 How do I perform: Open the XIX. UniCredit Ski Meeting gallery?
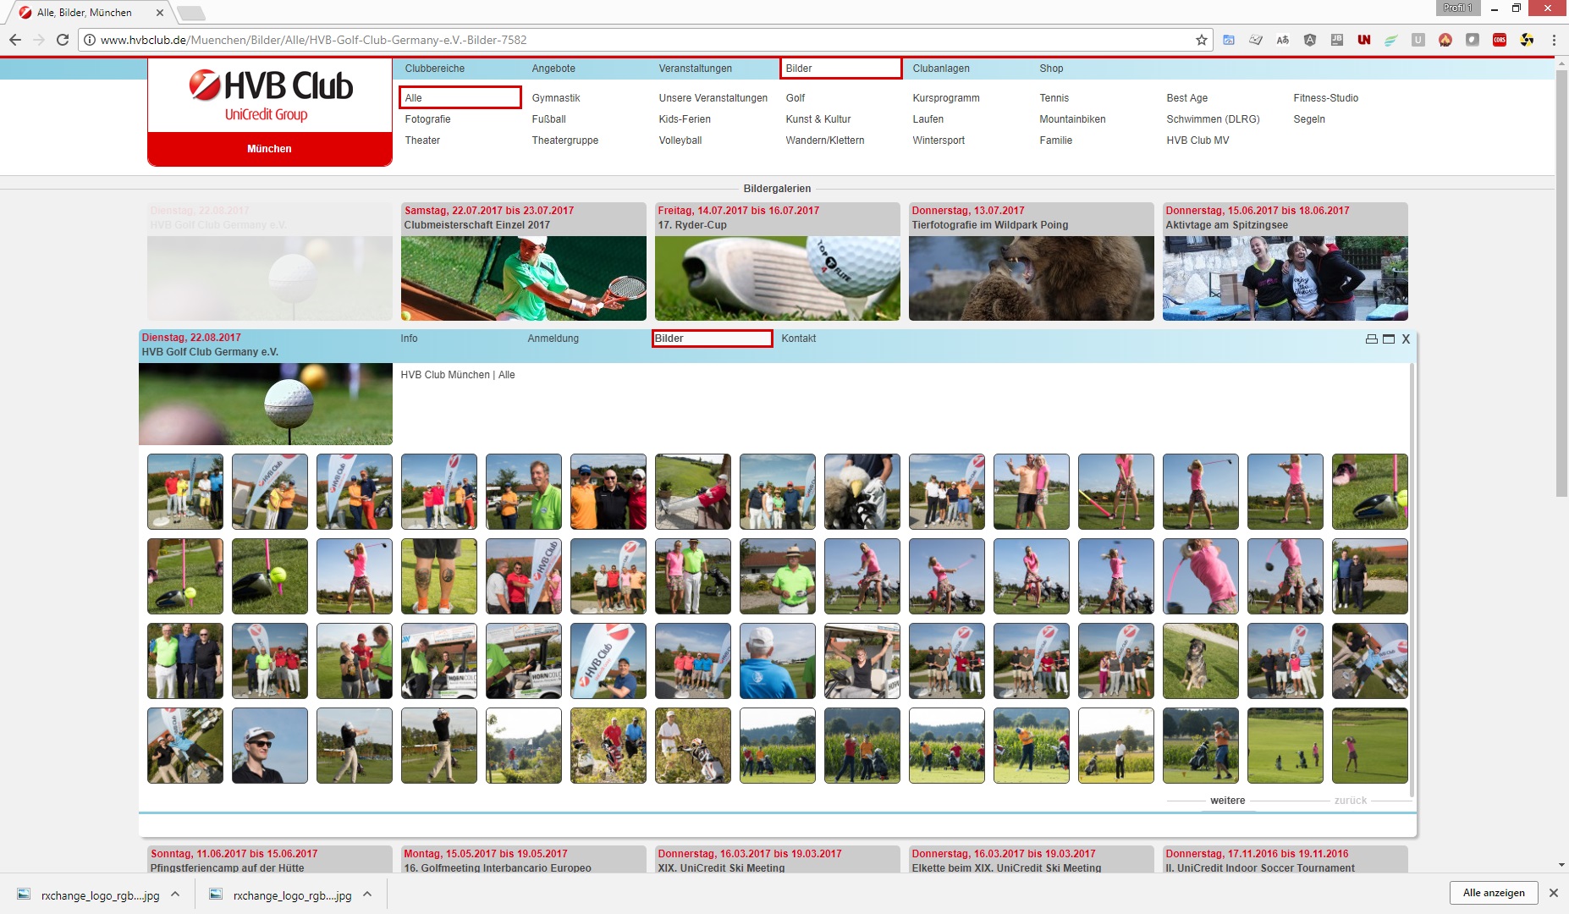point(777,860)
